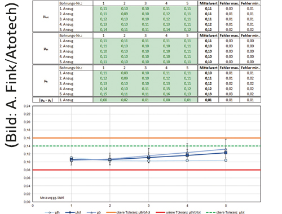Click the μb row-group label of the third table

coord(46,81)
